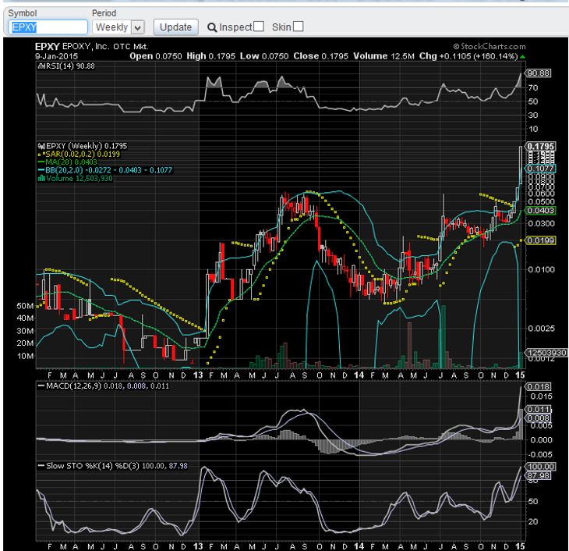Click the Volume 12,503,930 legend
This screenshot has height=551, width=569.
click(75, 179)
